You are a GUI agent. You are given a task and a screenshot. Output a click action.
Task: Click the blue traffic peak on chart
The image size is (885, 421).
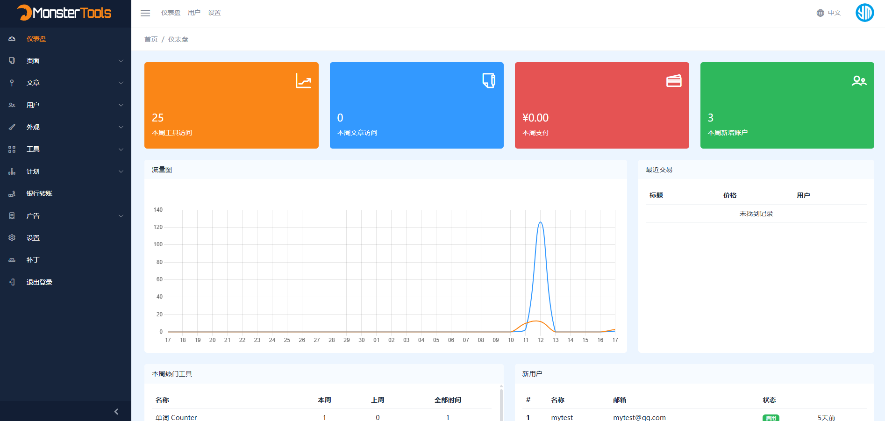(x=540, y=222)
